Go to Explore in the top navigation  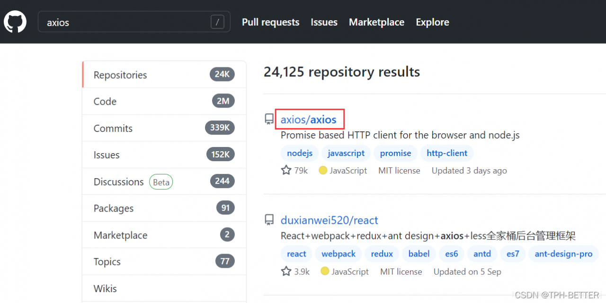432,22
